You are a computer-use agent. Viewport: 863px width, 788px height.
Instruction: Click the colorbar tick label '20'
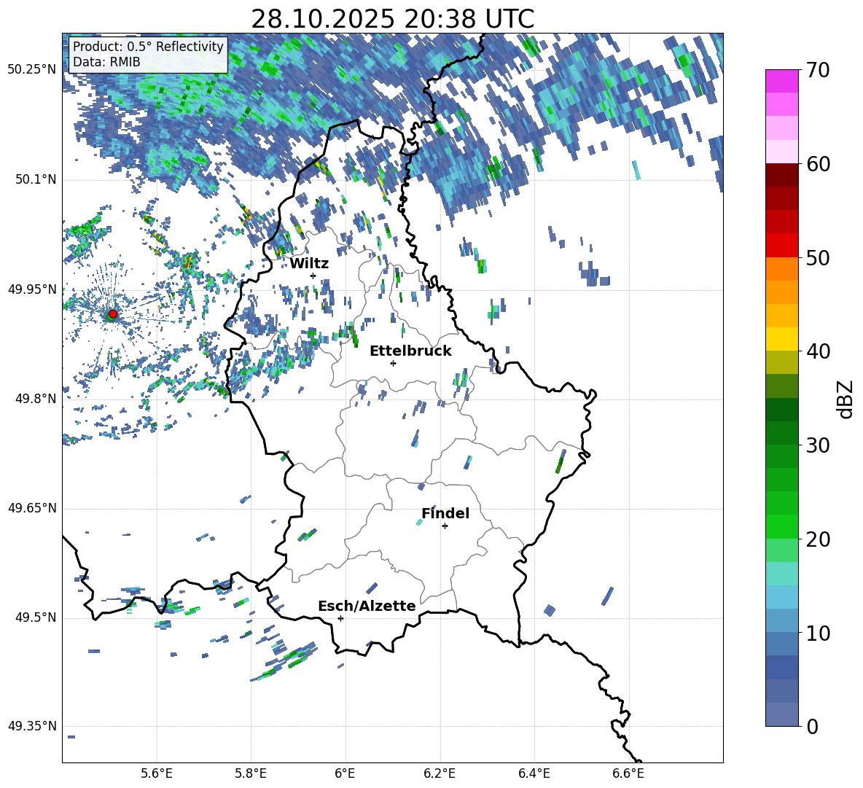click(x=819, y=539)
